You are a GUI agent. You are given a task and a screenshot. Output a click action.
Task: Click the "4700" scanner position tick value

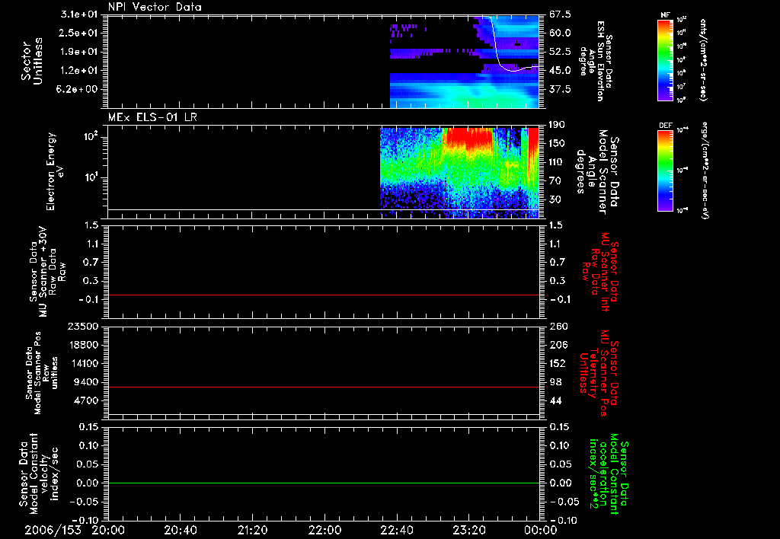86,400
